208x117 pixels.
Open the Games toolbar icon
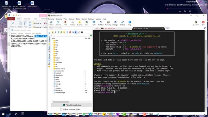click(x=72, y=23)
